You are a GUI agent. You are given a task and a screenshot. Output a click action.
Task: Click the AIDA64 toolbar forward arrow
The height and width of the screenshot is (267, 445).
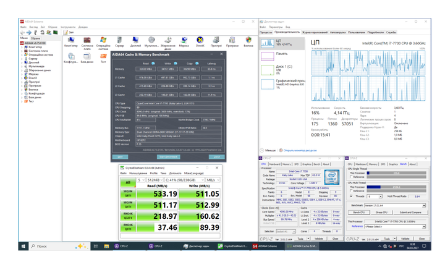(x=29, y=32)
